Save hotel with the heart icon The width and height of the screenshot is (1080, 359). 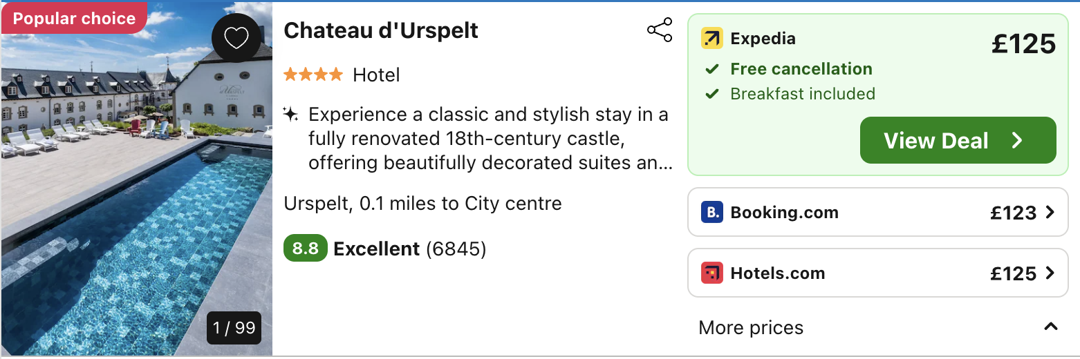236,38
